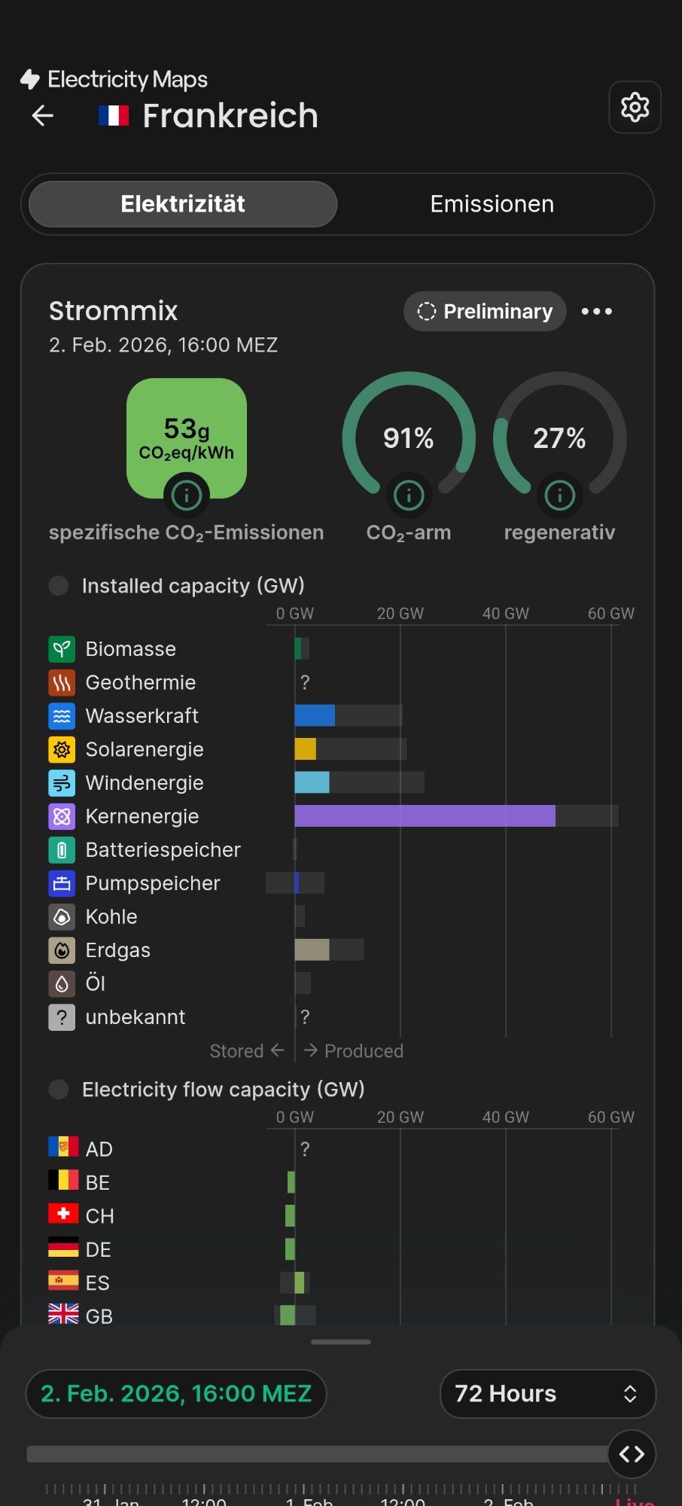Expand the bottom sheet drag handle
The height and width of the screenshot is (1506, 682).
[341, 1342]
